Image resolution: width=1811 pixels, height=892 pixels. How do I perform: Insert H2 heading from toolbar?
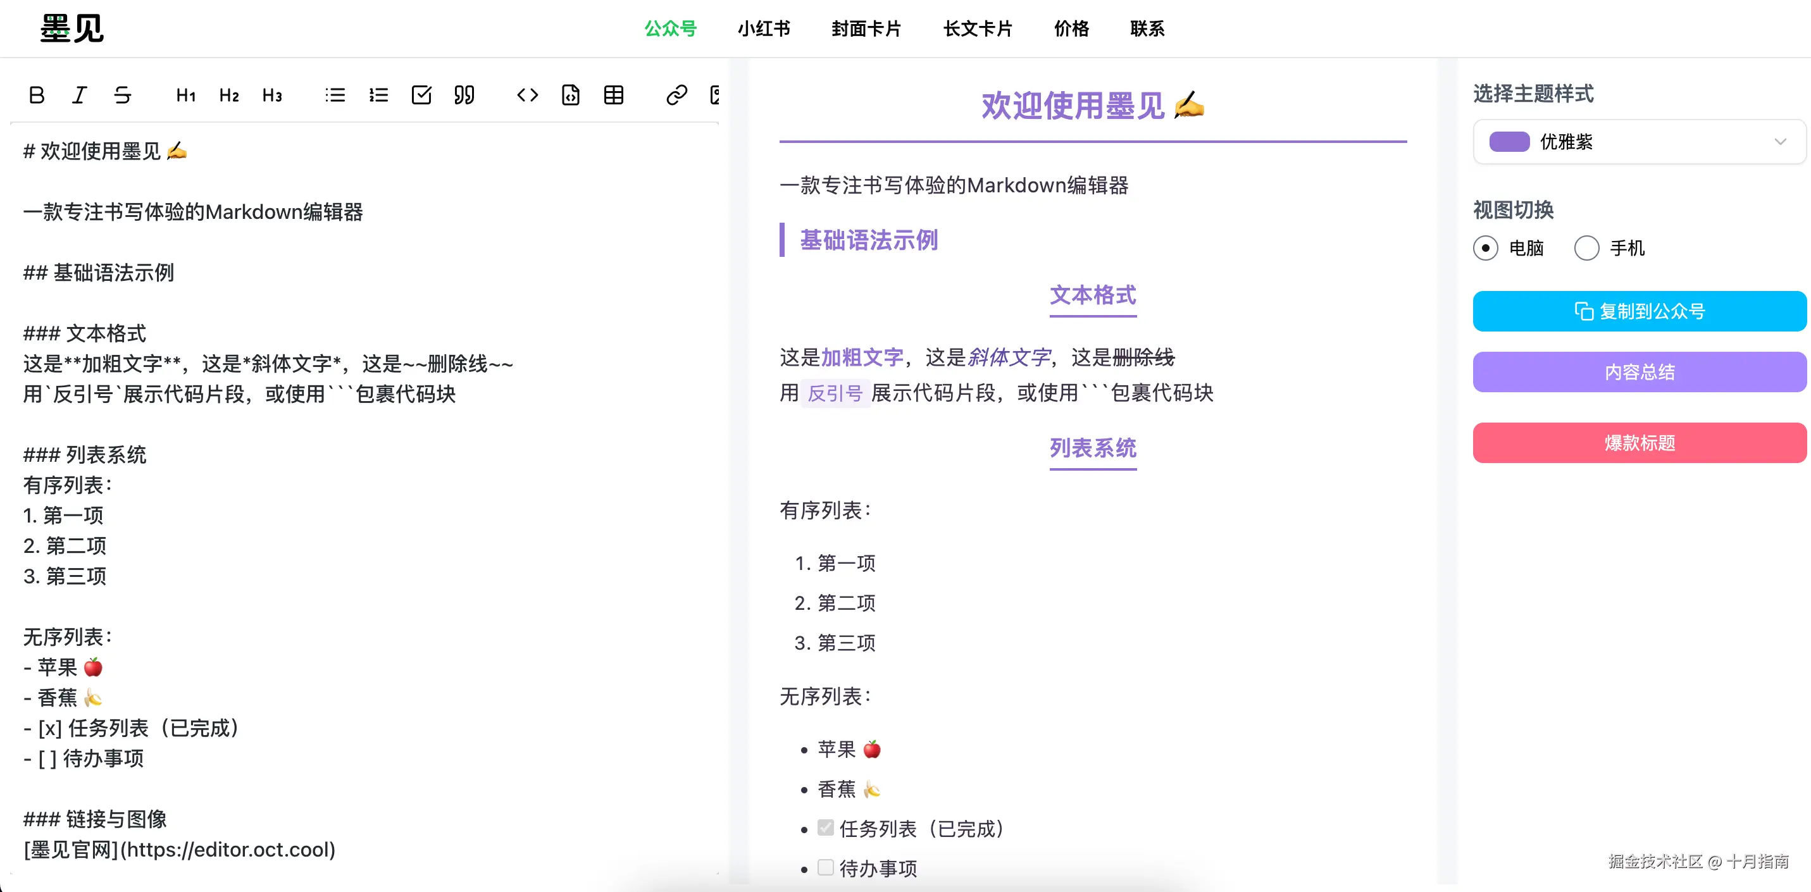click(229, 95)
